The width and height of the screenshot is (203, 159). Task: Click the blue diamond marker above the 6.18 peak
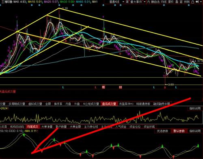pos(59,5)
